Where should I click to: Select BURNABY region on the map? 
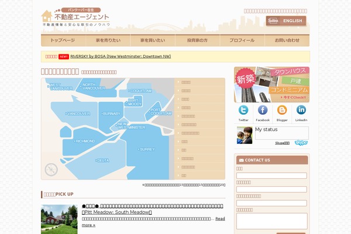[111, 113]
